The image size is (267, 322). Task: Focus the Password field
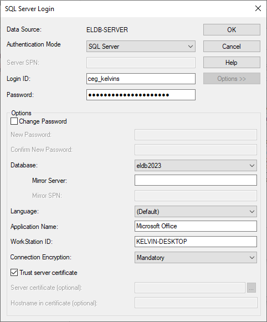pyautogui.click(x=141, y=95)
